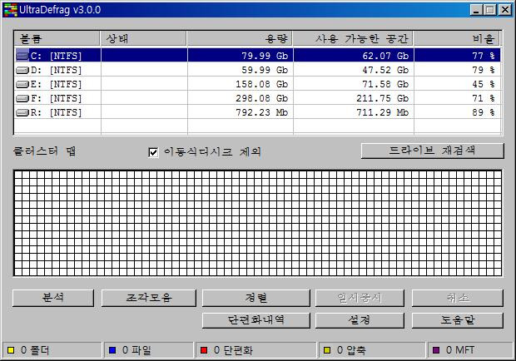
Task: Click the E: drive icon
Action: [x=22, y=84]
